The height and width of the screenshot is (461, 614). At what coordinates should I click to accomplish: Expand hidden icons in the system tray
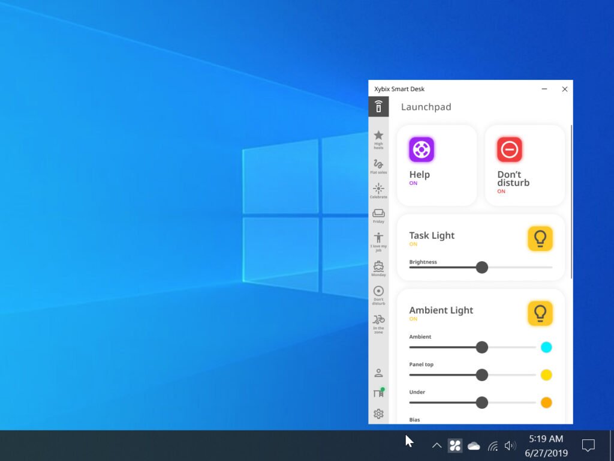437,445
